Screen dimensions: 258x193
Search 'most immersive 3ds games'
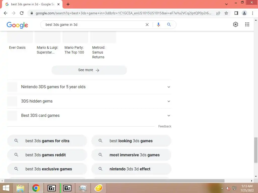(131, 155)
